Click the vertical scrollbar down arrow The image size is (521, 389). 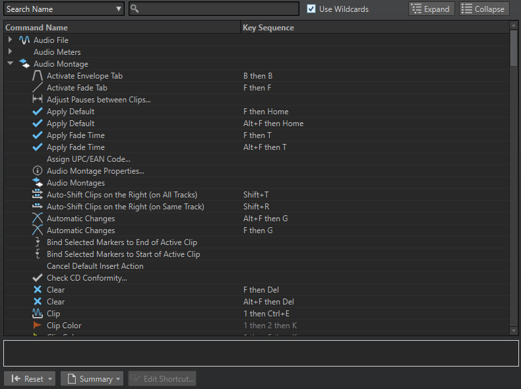point(514,330)
